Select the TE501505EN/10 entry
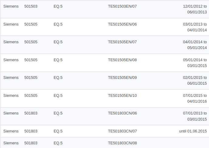This screenshot has width=209, height=148. coord(122,96)
